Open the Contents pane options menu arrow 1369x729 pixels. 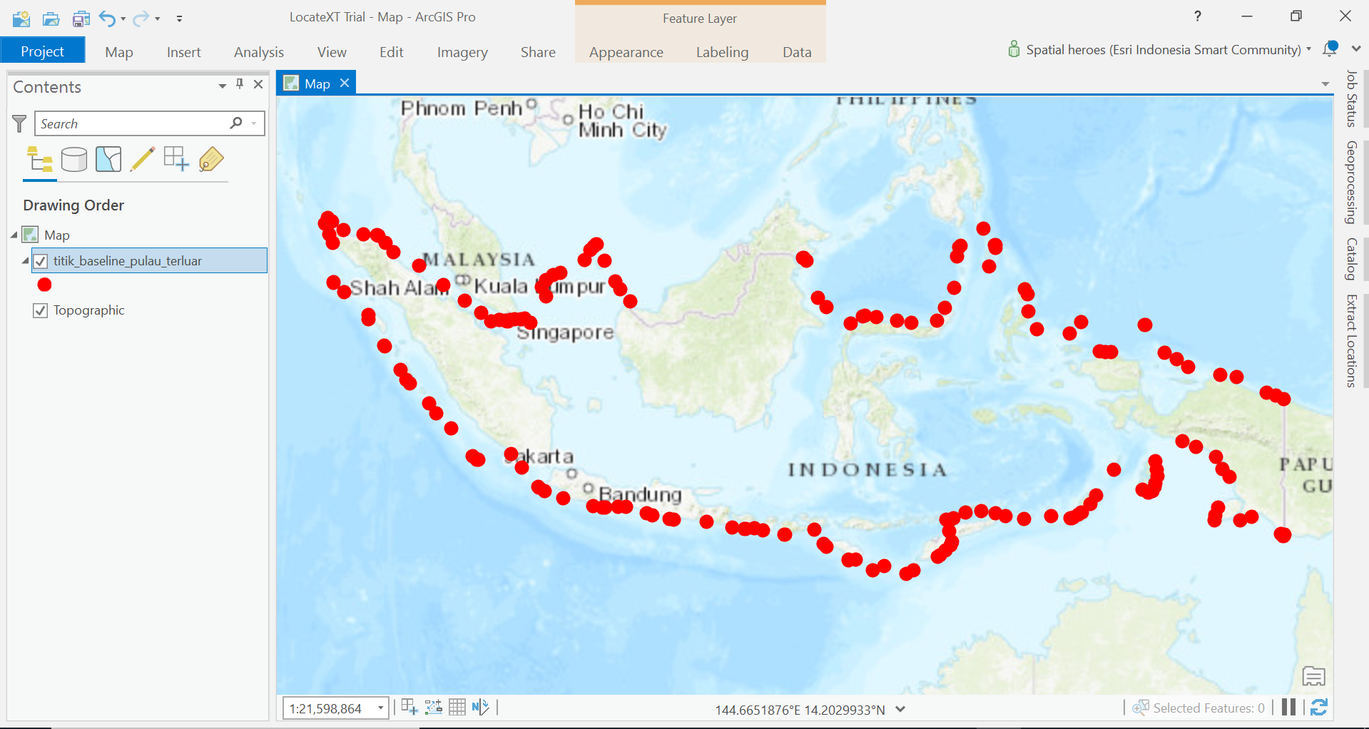pos(223,86)
